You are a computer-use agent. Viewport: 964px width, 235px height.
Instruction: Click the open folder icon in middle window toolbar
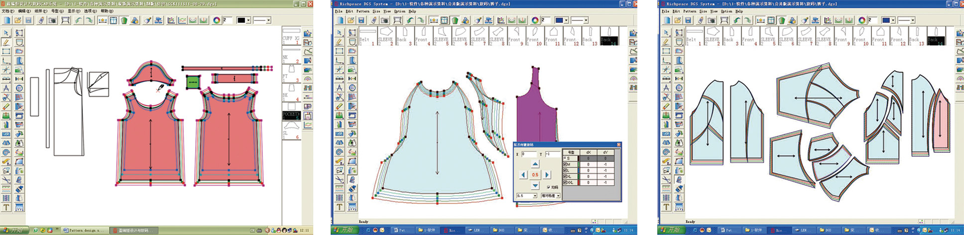351,20
